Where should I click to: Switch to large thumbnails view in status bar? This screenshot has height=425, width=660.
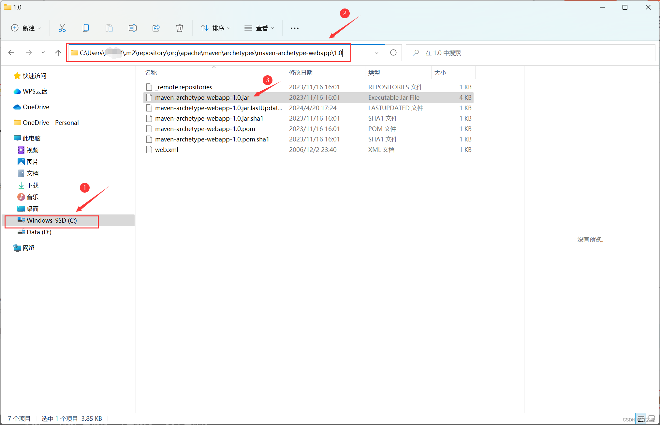coord(652,418)
